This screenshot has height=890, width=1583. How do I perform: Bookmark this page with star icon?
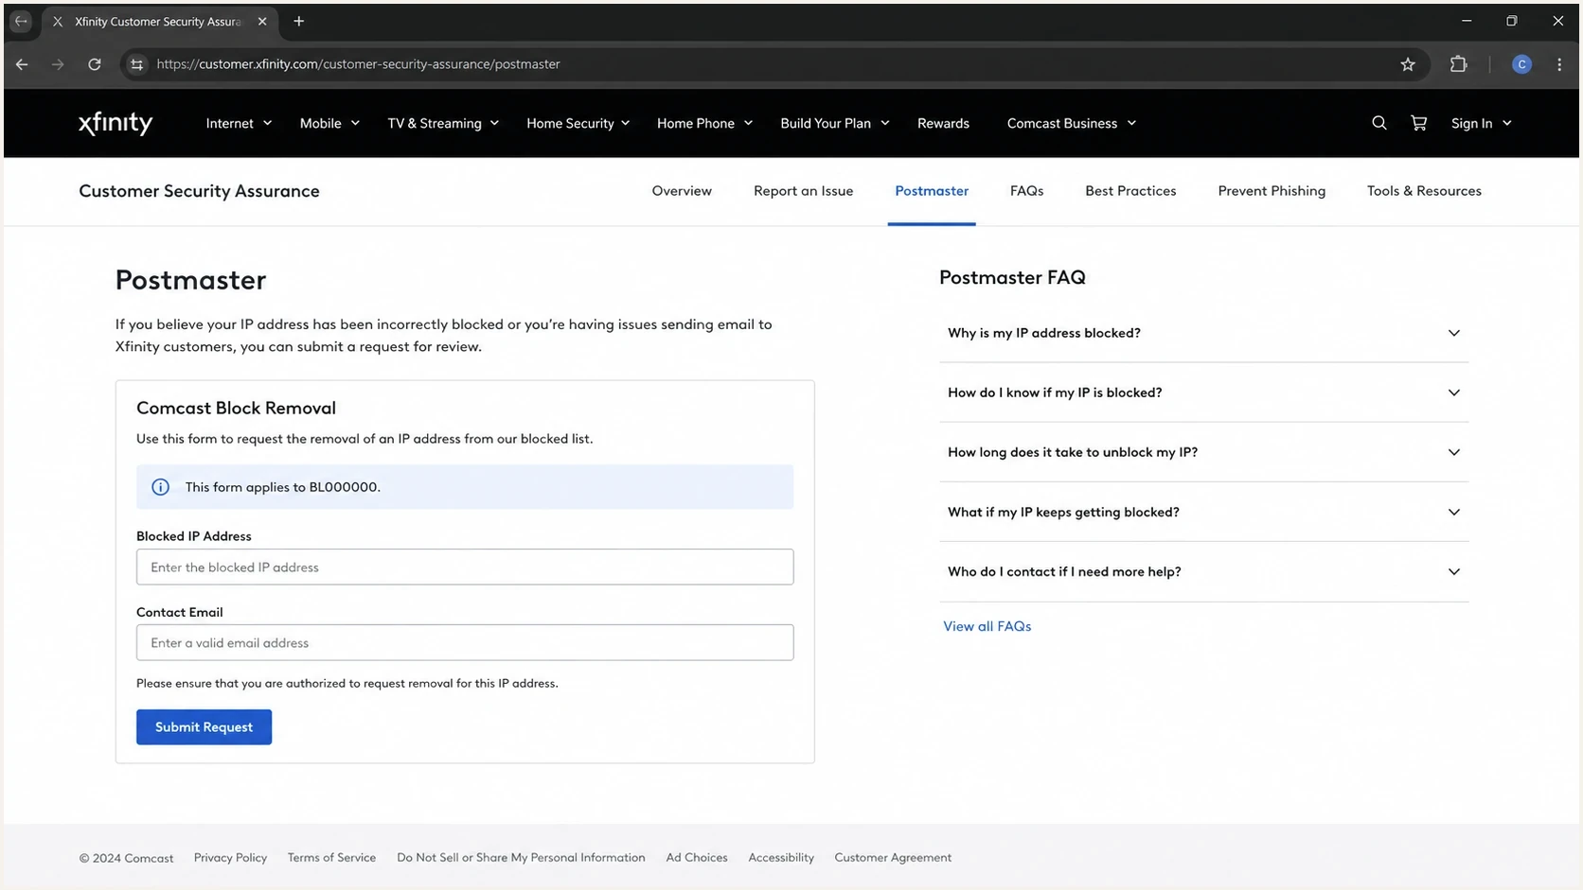click(x=1408, y=64)
